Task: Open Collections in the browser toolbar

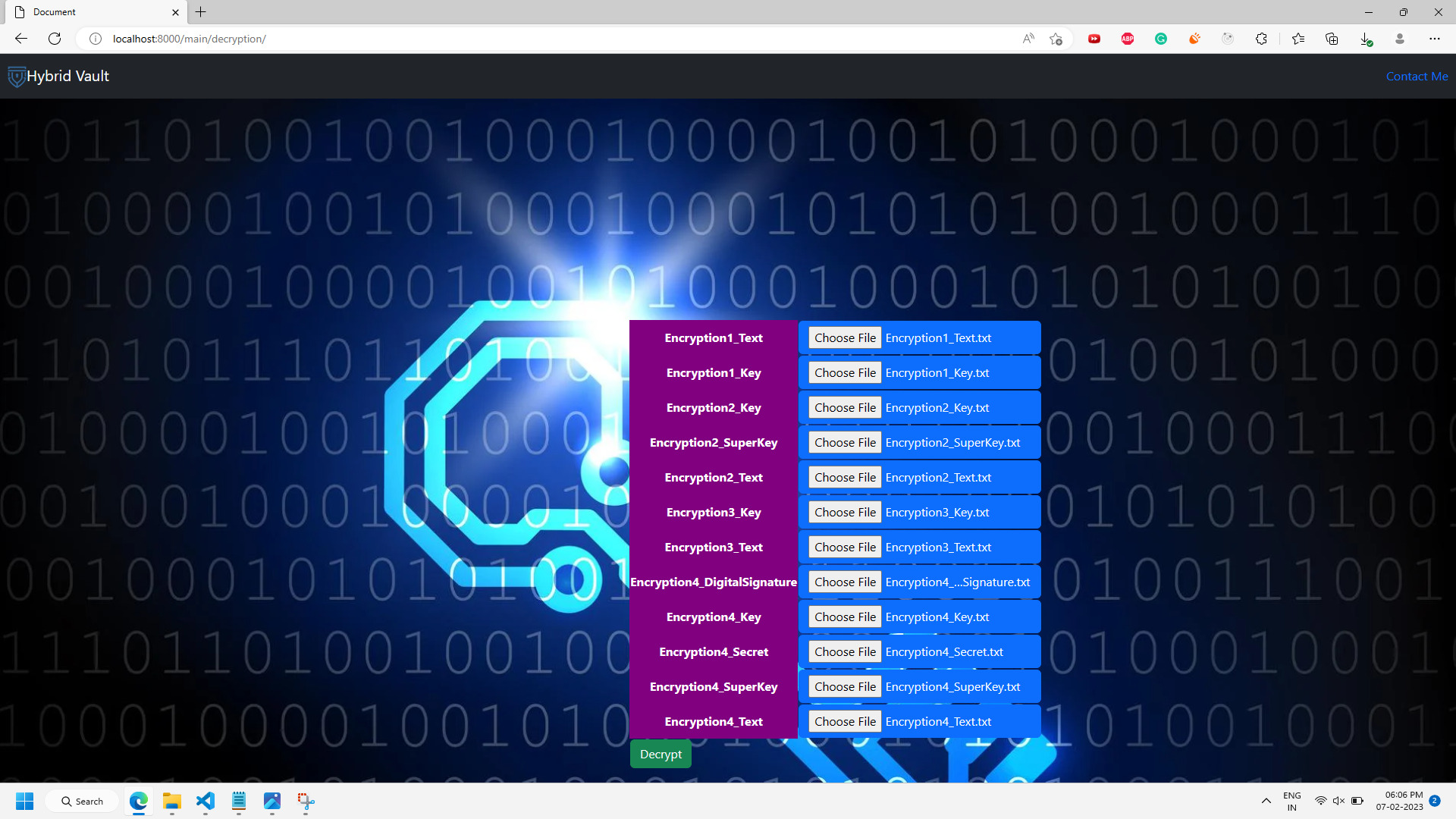Action: pos(1332,39)
